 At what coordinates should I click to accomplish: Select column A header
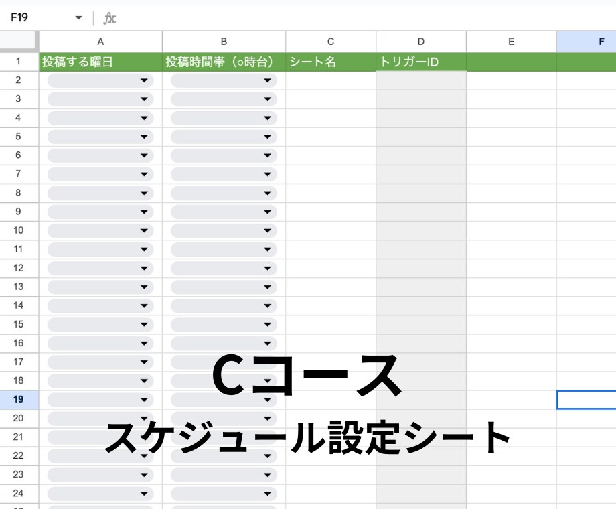coord(100,42)
